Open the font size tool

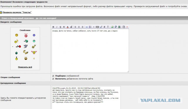click(71, 27)
